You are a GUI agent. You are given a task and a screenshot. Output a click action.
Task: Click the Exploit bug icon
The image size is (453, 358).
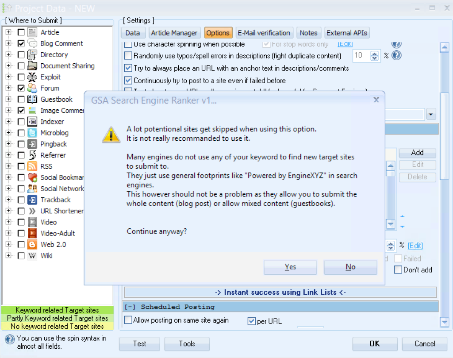click(32, 77)
